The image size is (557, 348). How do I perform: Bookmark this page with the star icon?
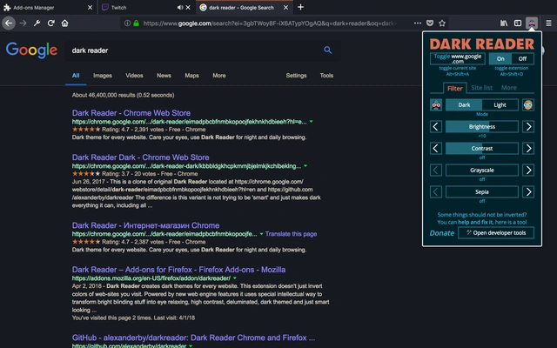coord(442,23)
